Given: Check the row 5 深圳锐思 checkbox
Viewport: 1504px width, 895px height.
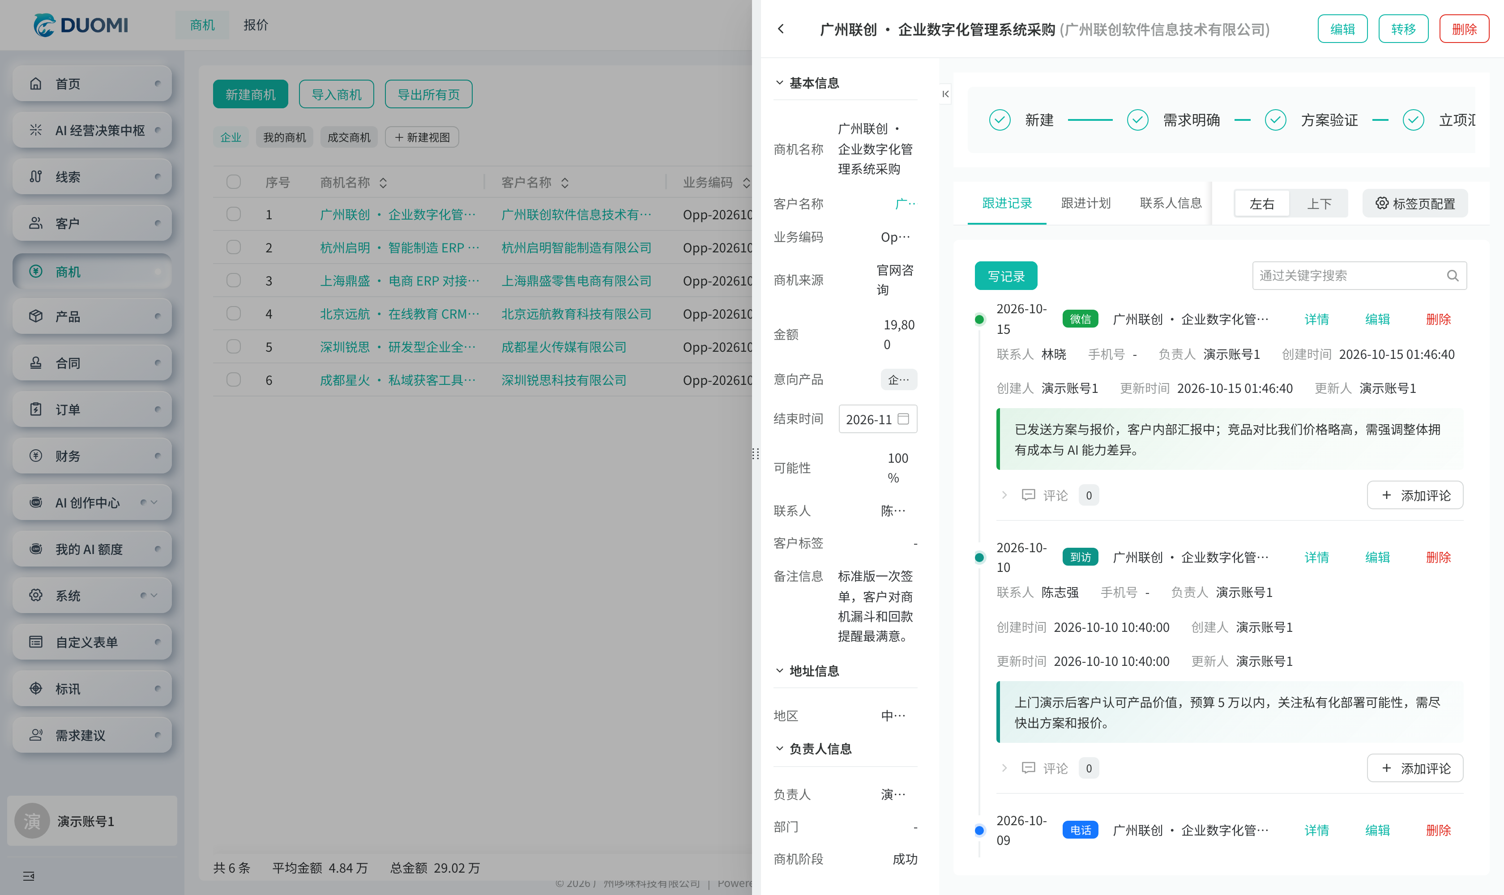Looking at the screenshot, I should click(x=234, y=347).
